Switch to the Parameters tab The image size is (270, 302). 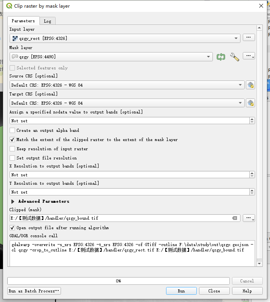click(23, 21)
